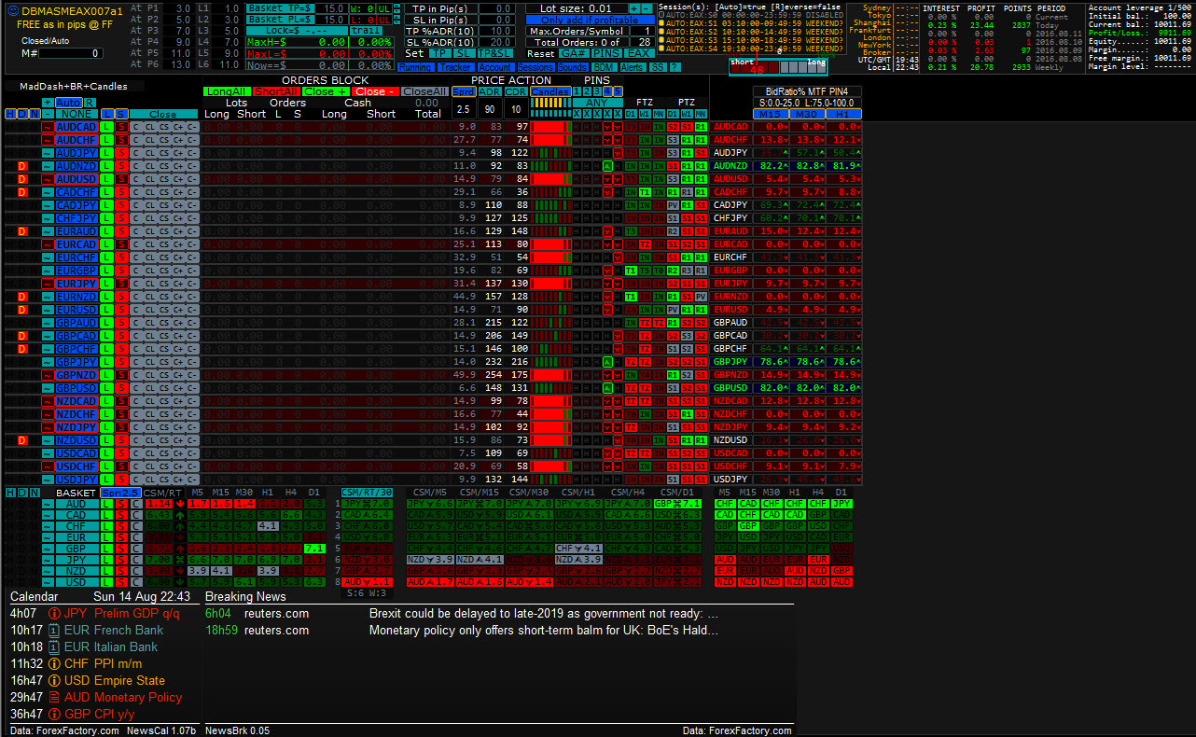Click the green A pin icon in GBPJPY row
Screen dimensions: 1196x737
point(607,361)
